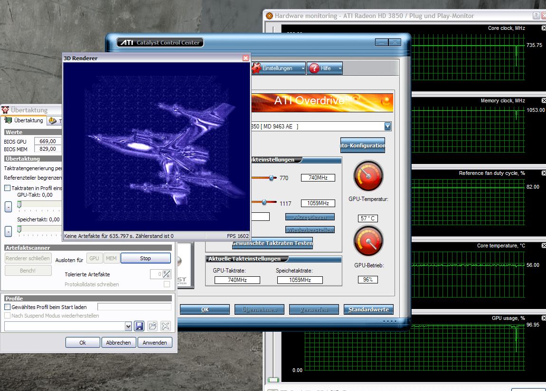546x391 pixels.
Task: Click the Auto-Konfiguration button
Action: (x=362, y=145)
